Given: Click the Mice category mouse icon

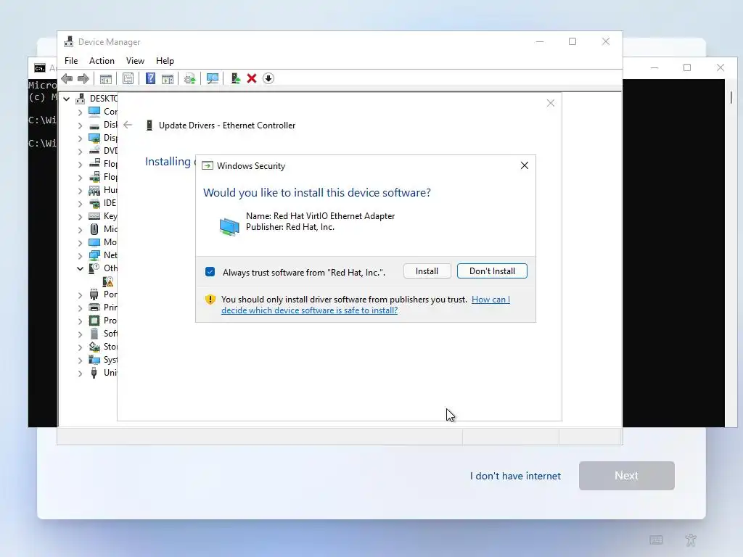Looking at the screenshot, I should [94, 229].
